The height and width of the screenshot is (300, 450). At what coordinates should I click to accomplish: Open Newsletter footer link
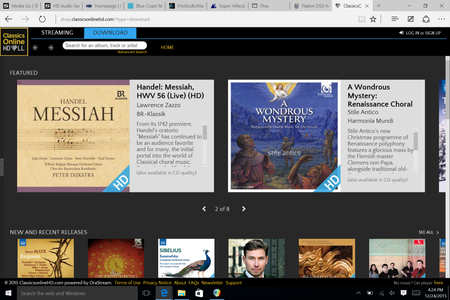point(212,283)
